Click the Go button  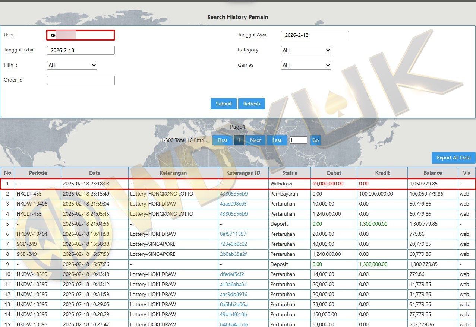(x=315, y=140)
